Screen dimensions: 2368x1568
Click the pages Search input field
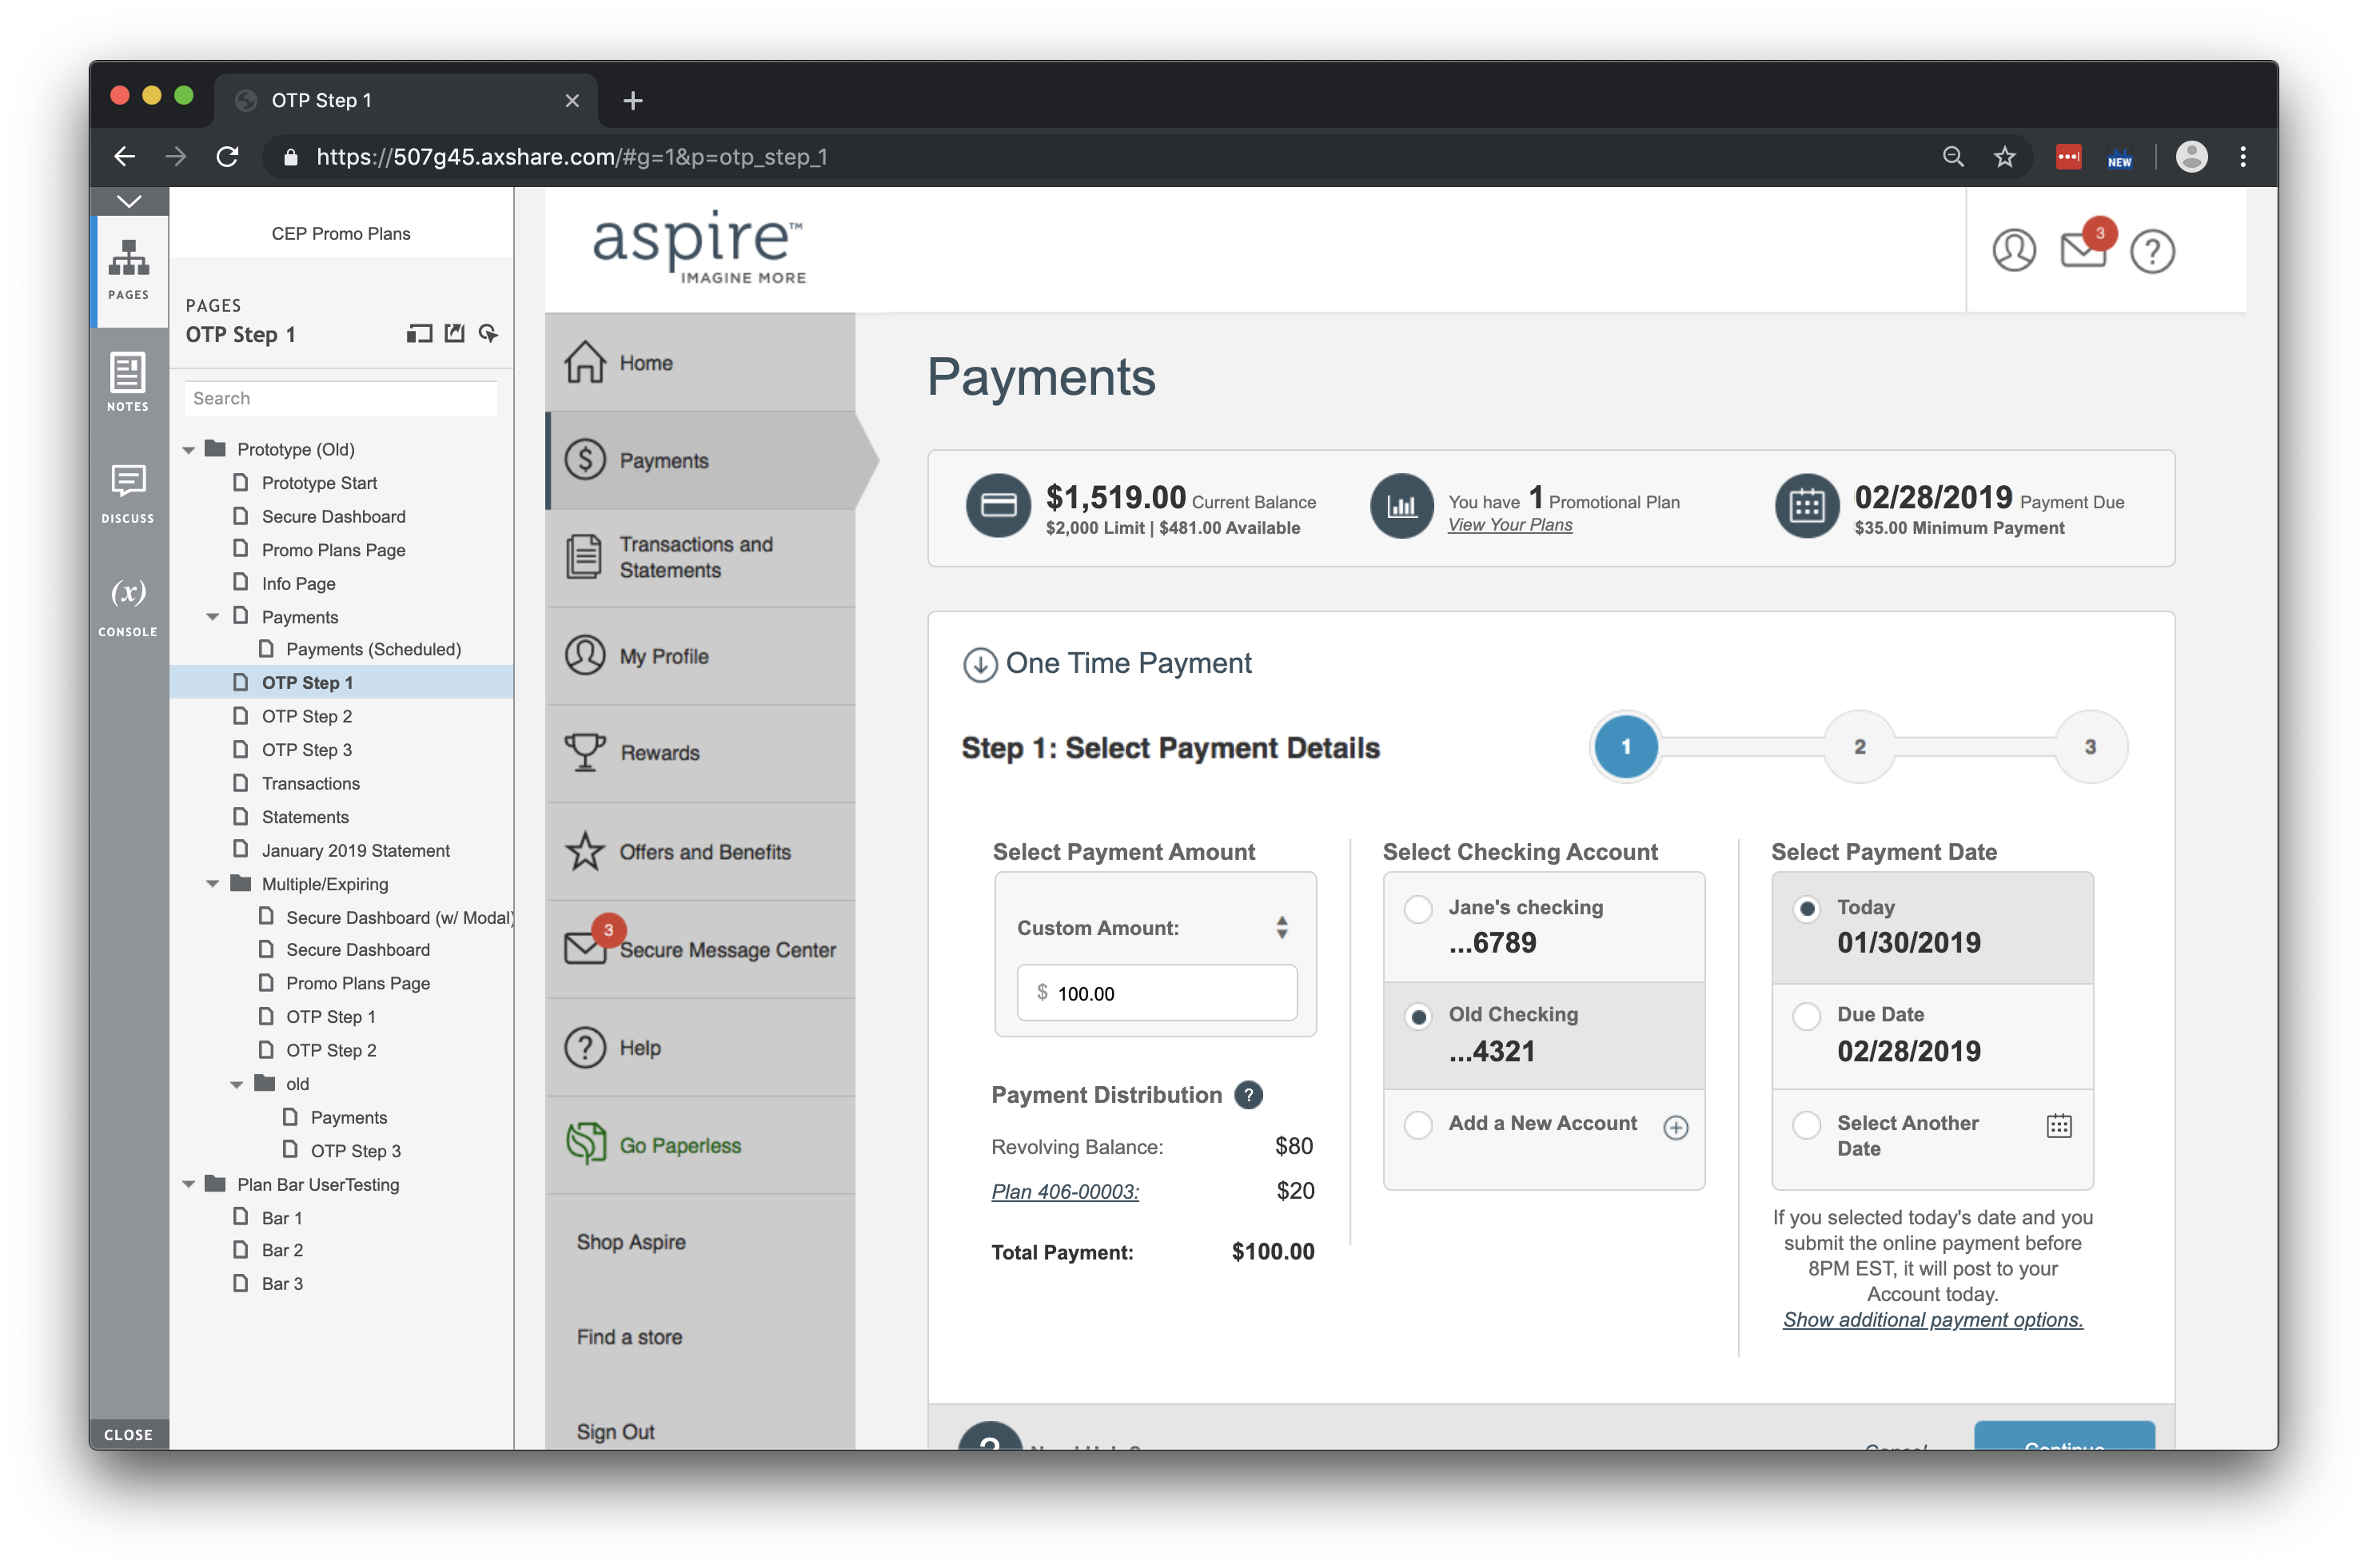pyautogui.click(x=340, y=398)
